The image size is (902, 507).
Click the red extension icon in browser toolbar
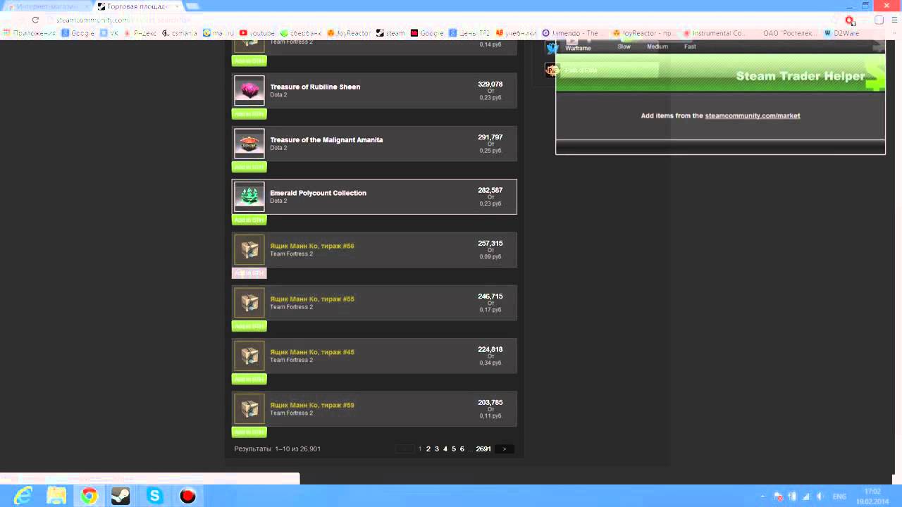click(x=850, y=20)
